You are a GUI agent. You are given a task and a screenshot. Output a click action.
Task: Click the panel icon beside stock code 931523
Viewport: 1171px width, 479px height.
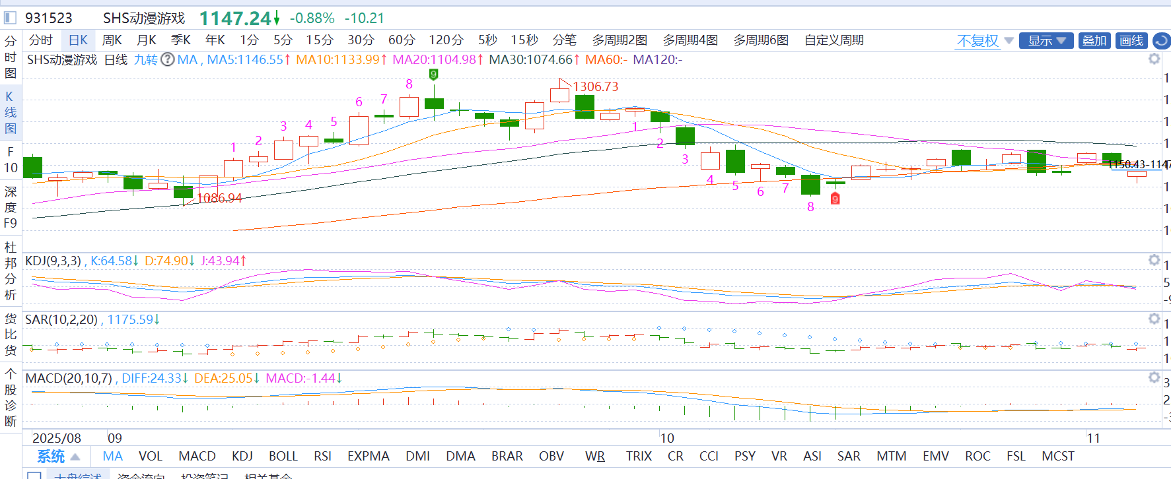tap(10, 18)
